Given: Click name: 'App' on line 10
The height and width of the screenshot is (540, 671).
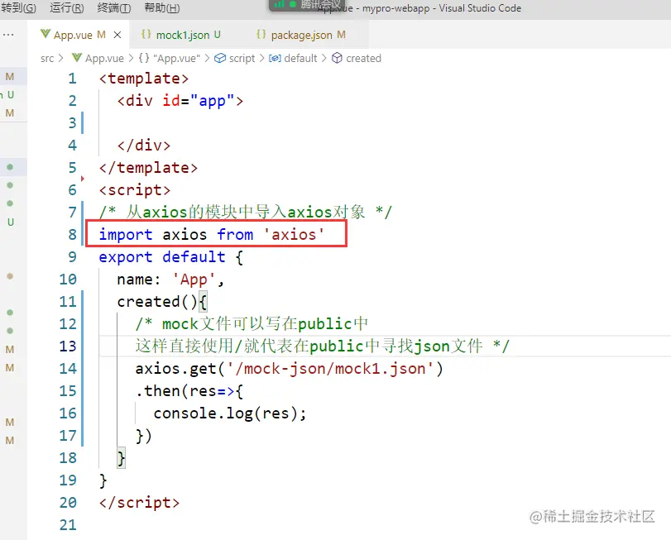Looking at the screenshot, I should coord(170,280).
